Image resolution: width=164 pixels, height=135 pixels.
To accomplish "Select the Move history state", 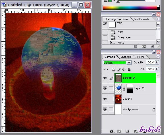I will pyautogui.click(x=132, y=42).
